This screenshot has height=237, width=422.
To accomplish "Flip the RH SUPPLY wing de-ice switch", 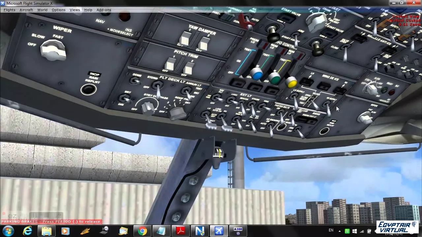I will 328,108.
